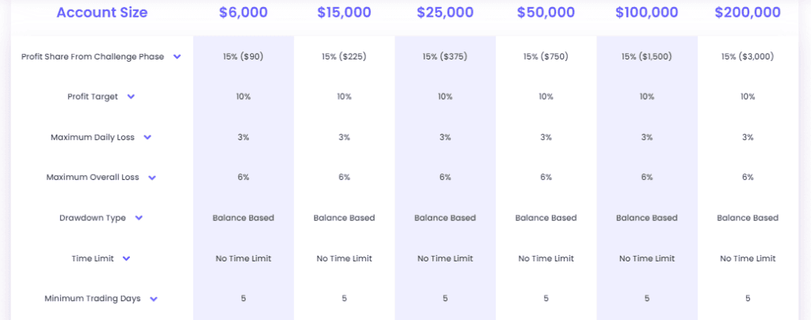811x320 pixels.
Task: Select the $6,000 account size header
Action: [243, 13]
